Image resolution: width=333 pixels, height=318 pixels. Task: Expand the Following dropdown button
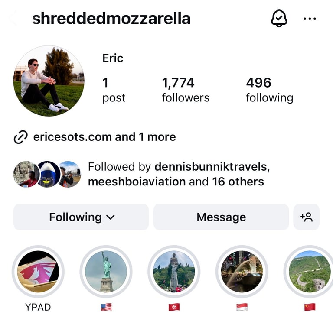click(x=81, y=217)
